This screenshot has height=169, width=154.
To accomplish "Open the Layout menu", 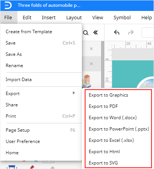I will 74,18.
